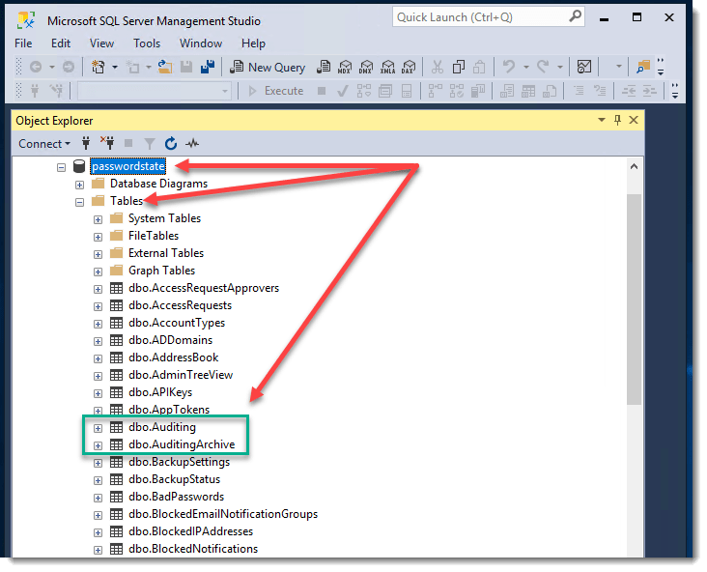Click the Navigate Forward arrow icon
Screen dimensions: 707x572
click(x=69, y=68)
